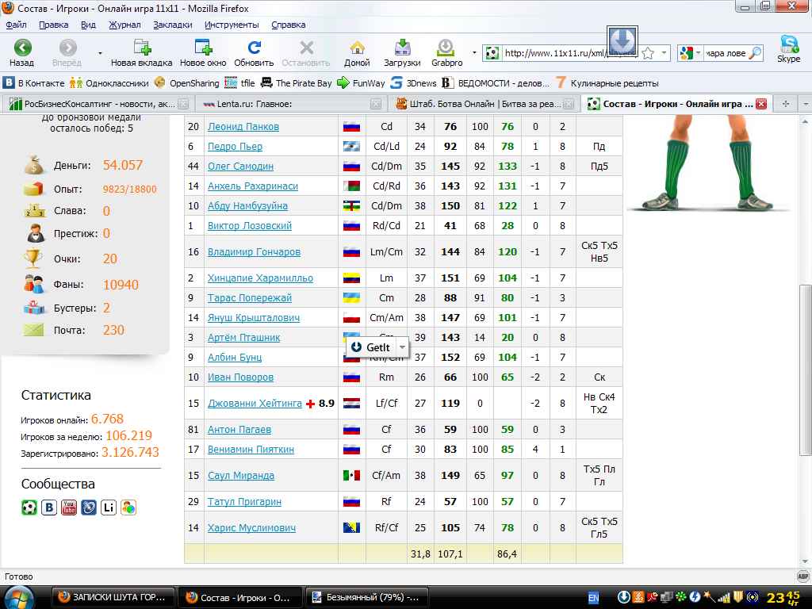Image resolution: width=812 pixels, height=609 pixels.
Task: Switch keyboard layout via EN language indicator
Action: coord(593,597)
